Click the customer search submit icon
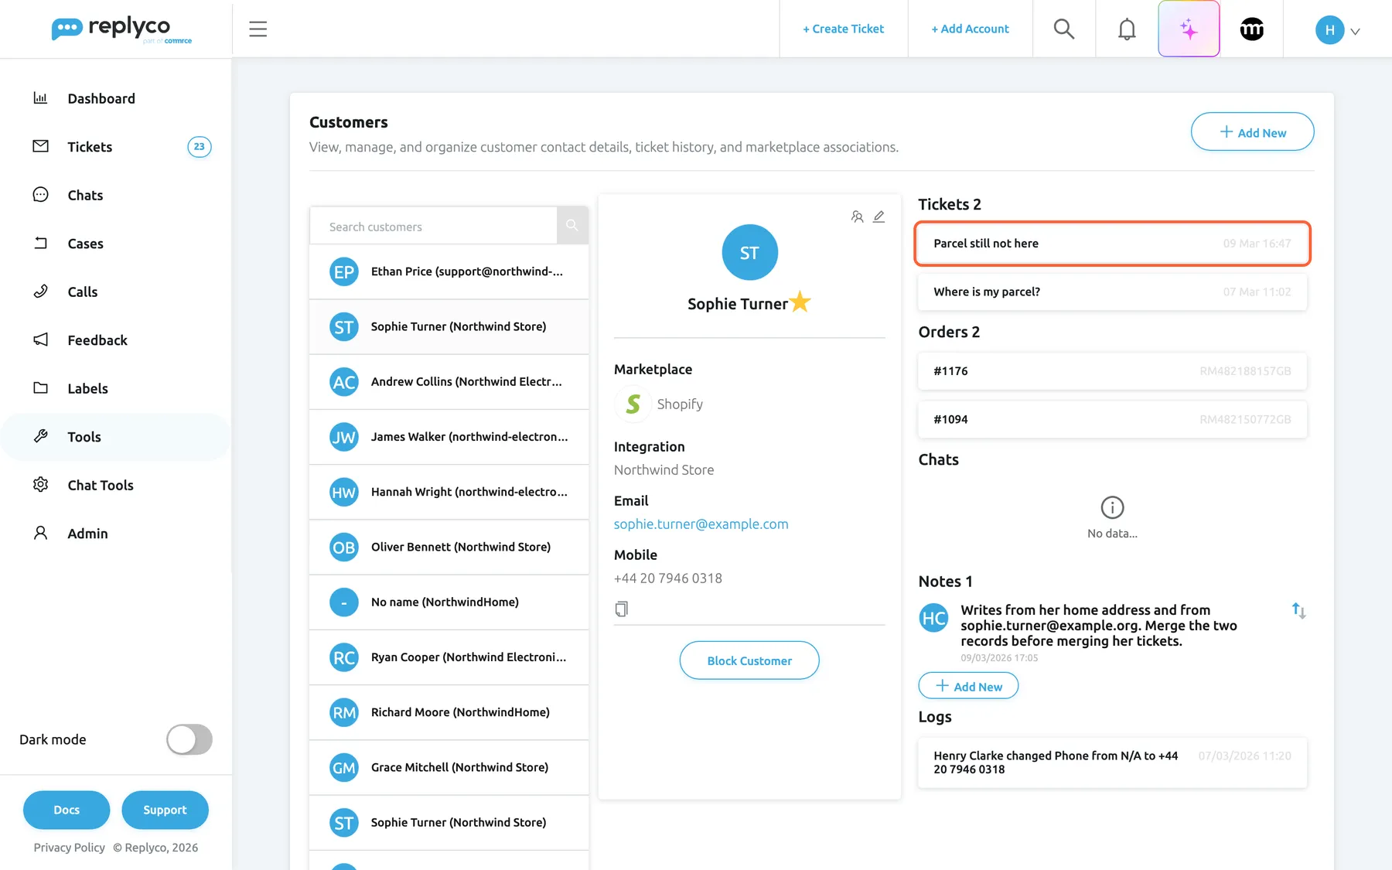This screenshot has height=870, width=1392. click(572, 225)
